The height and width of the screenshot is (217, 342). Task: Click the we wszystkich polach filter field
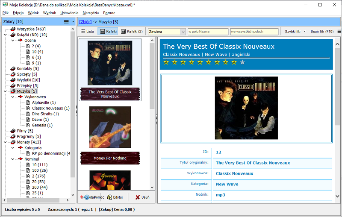254,32
